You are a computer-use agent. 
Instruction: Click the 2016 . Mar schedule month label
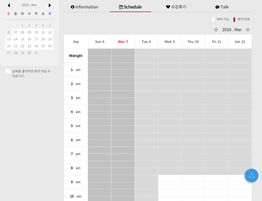tap(232, 30)
